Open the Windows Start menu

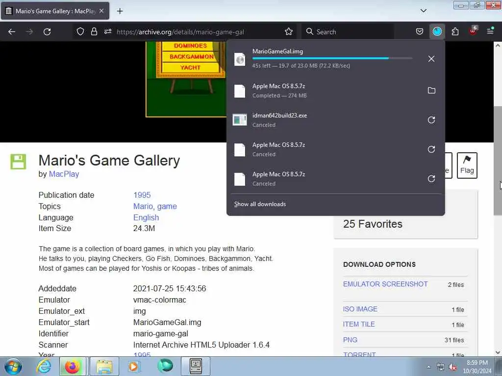pyautogui.click(x=13, y=366)
